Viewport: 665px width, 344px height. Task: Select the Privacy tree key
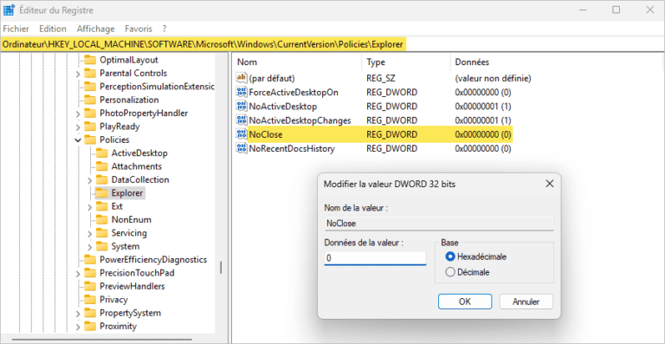point(113,300)
